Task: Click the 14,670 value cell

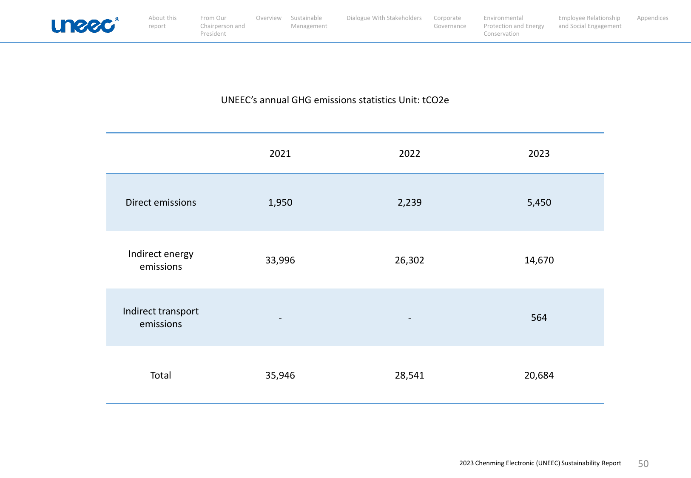Action: (539, 260)
